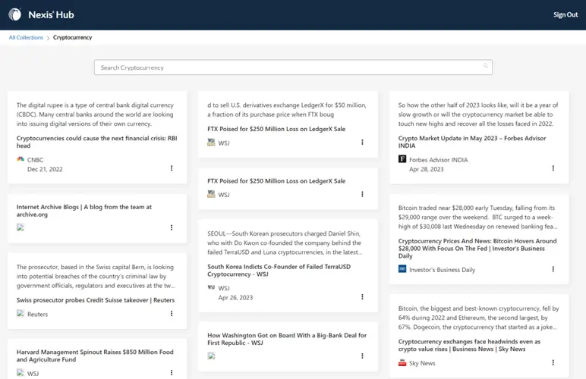Open 'South Korea Indicts Co-Founder of Failed TerraUSD' article
The width and height of the screenshot is (586, 379).
pos(279,270)
